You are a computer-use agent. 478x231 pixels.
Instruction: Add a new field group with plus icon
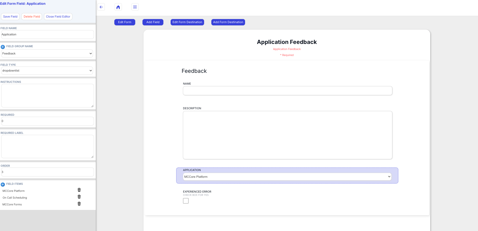pos(3,47)
